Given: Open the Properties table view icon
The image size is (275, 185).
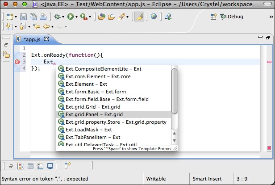Looking at the screenshot, I should pyautogui.click(x=30, y=166).
